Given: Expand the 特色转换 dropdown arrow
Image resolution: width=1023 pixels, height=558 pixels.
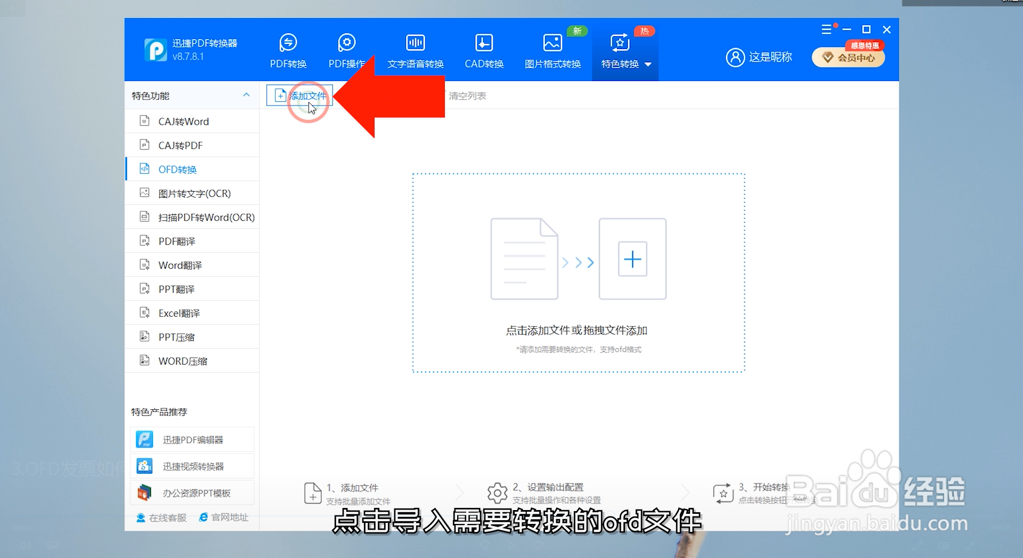Looking at the screenshot, I should pyautogui.click(x=648, y=64).
